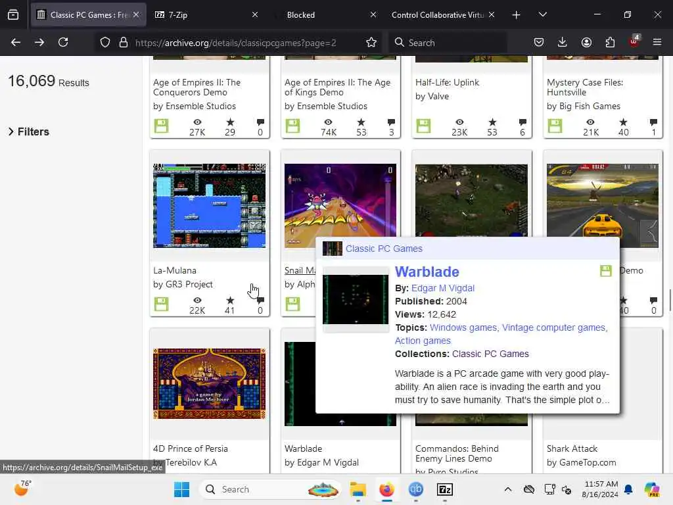673x505 pixels.
Task: Bookmark this page with the star icon
Action: point(371,42)
